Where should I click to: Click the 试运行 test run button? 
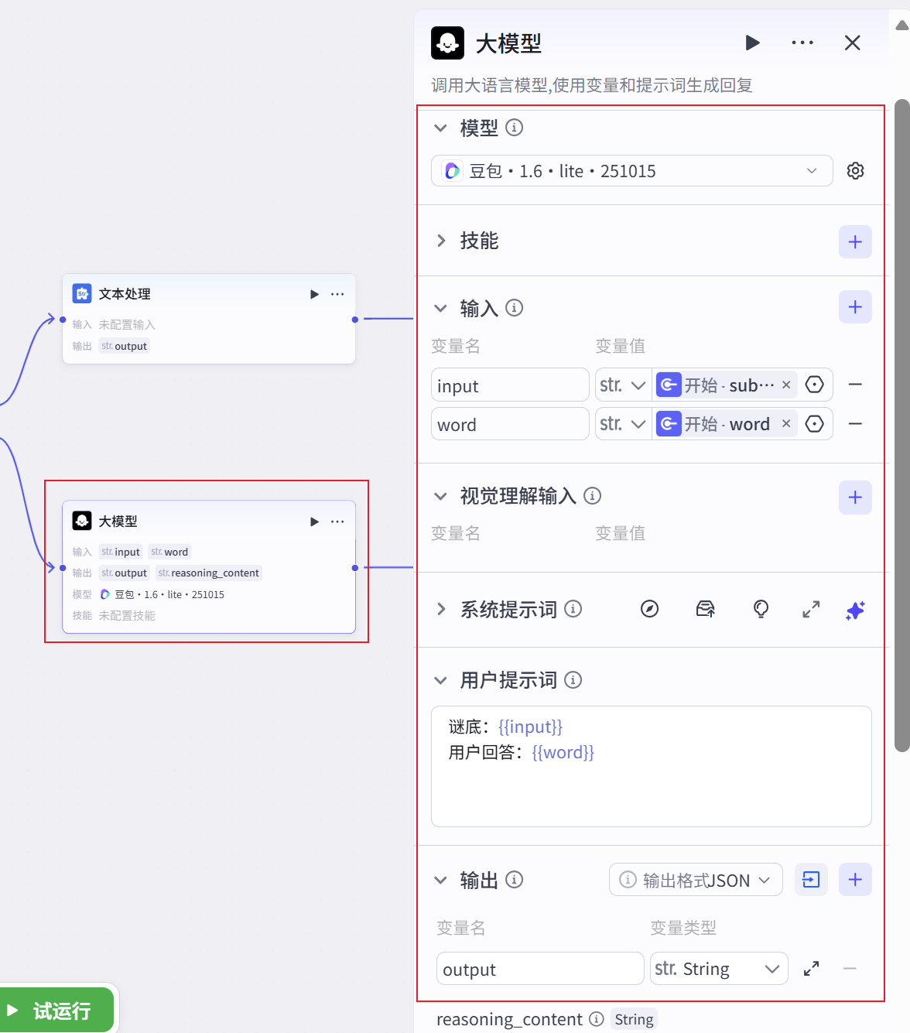click(57, 1011)
